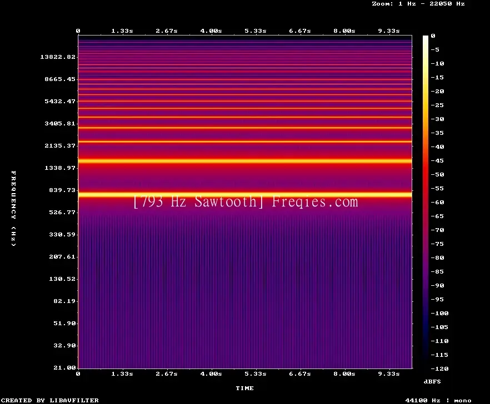Click the bright fundamental band near 793 Hz
The width and height of the screenshot is (490, 404).
pyautogui.click(x=245, y=194)
